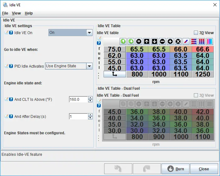Viewport: 220px width, 176px height.
Task: Click note pencil icon beside PID Idle Activates
Action: point(6,66)
